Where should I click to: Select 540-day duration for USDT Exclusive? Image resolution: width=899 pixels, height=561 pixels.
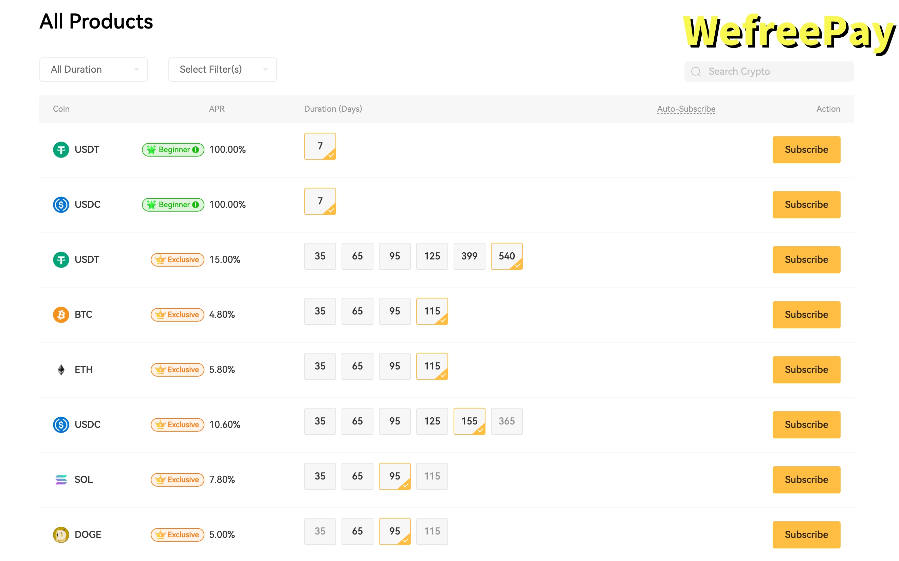pyautogui.click(x=507, y=256)
